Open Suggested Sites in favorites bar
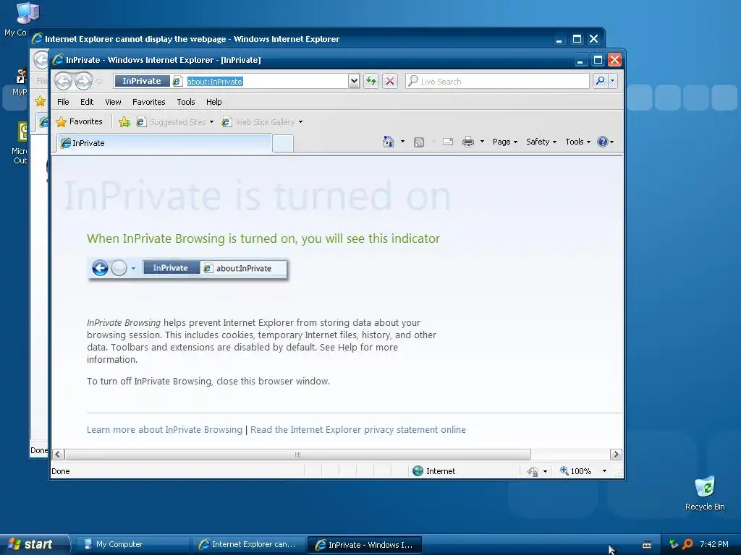The width and height of the screenshot is (741, 555). coord(175,122)
